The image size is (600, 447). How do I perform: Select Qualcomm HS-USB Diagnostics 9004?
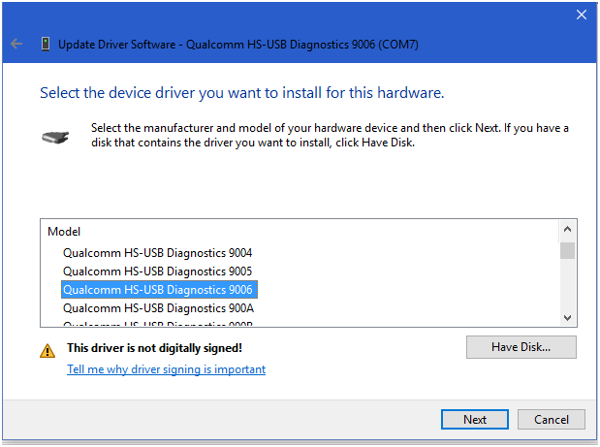pos(157,253)
